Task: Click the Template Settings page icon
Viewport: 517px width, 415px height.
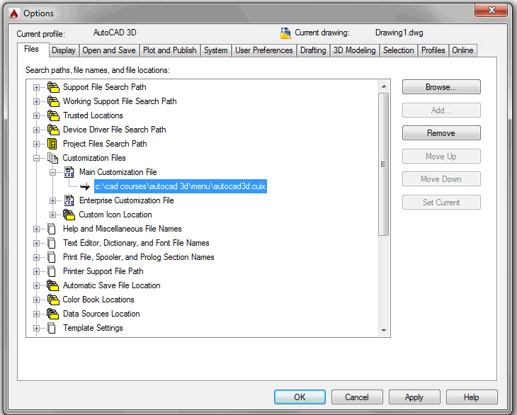Action: pos(52,328)
